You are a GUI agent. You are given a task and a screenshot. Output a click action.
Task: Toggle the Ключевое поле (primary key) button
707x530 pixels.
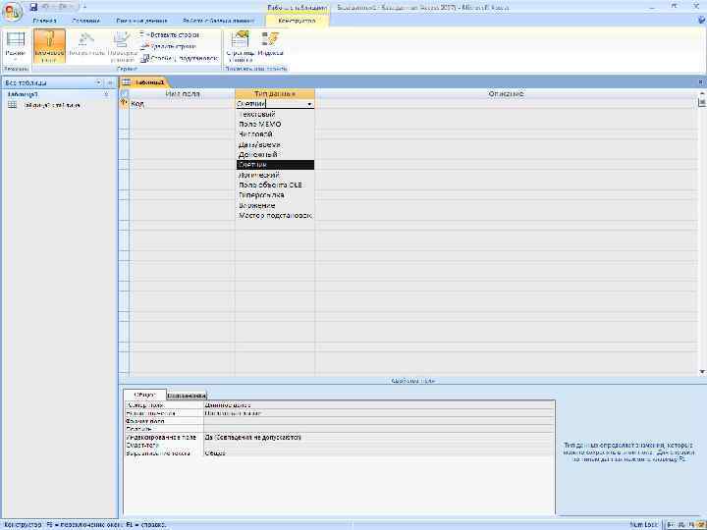49,44
